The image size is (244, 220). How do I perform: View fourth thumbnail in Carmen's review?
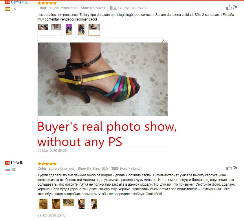pos(81,30)
